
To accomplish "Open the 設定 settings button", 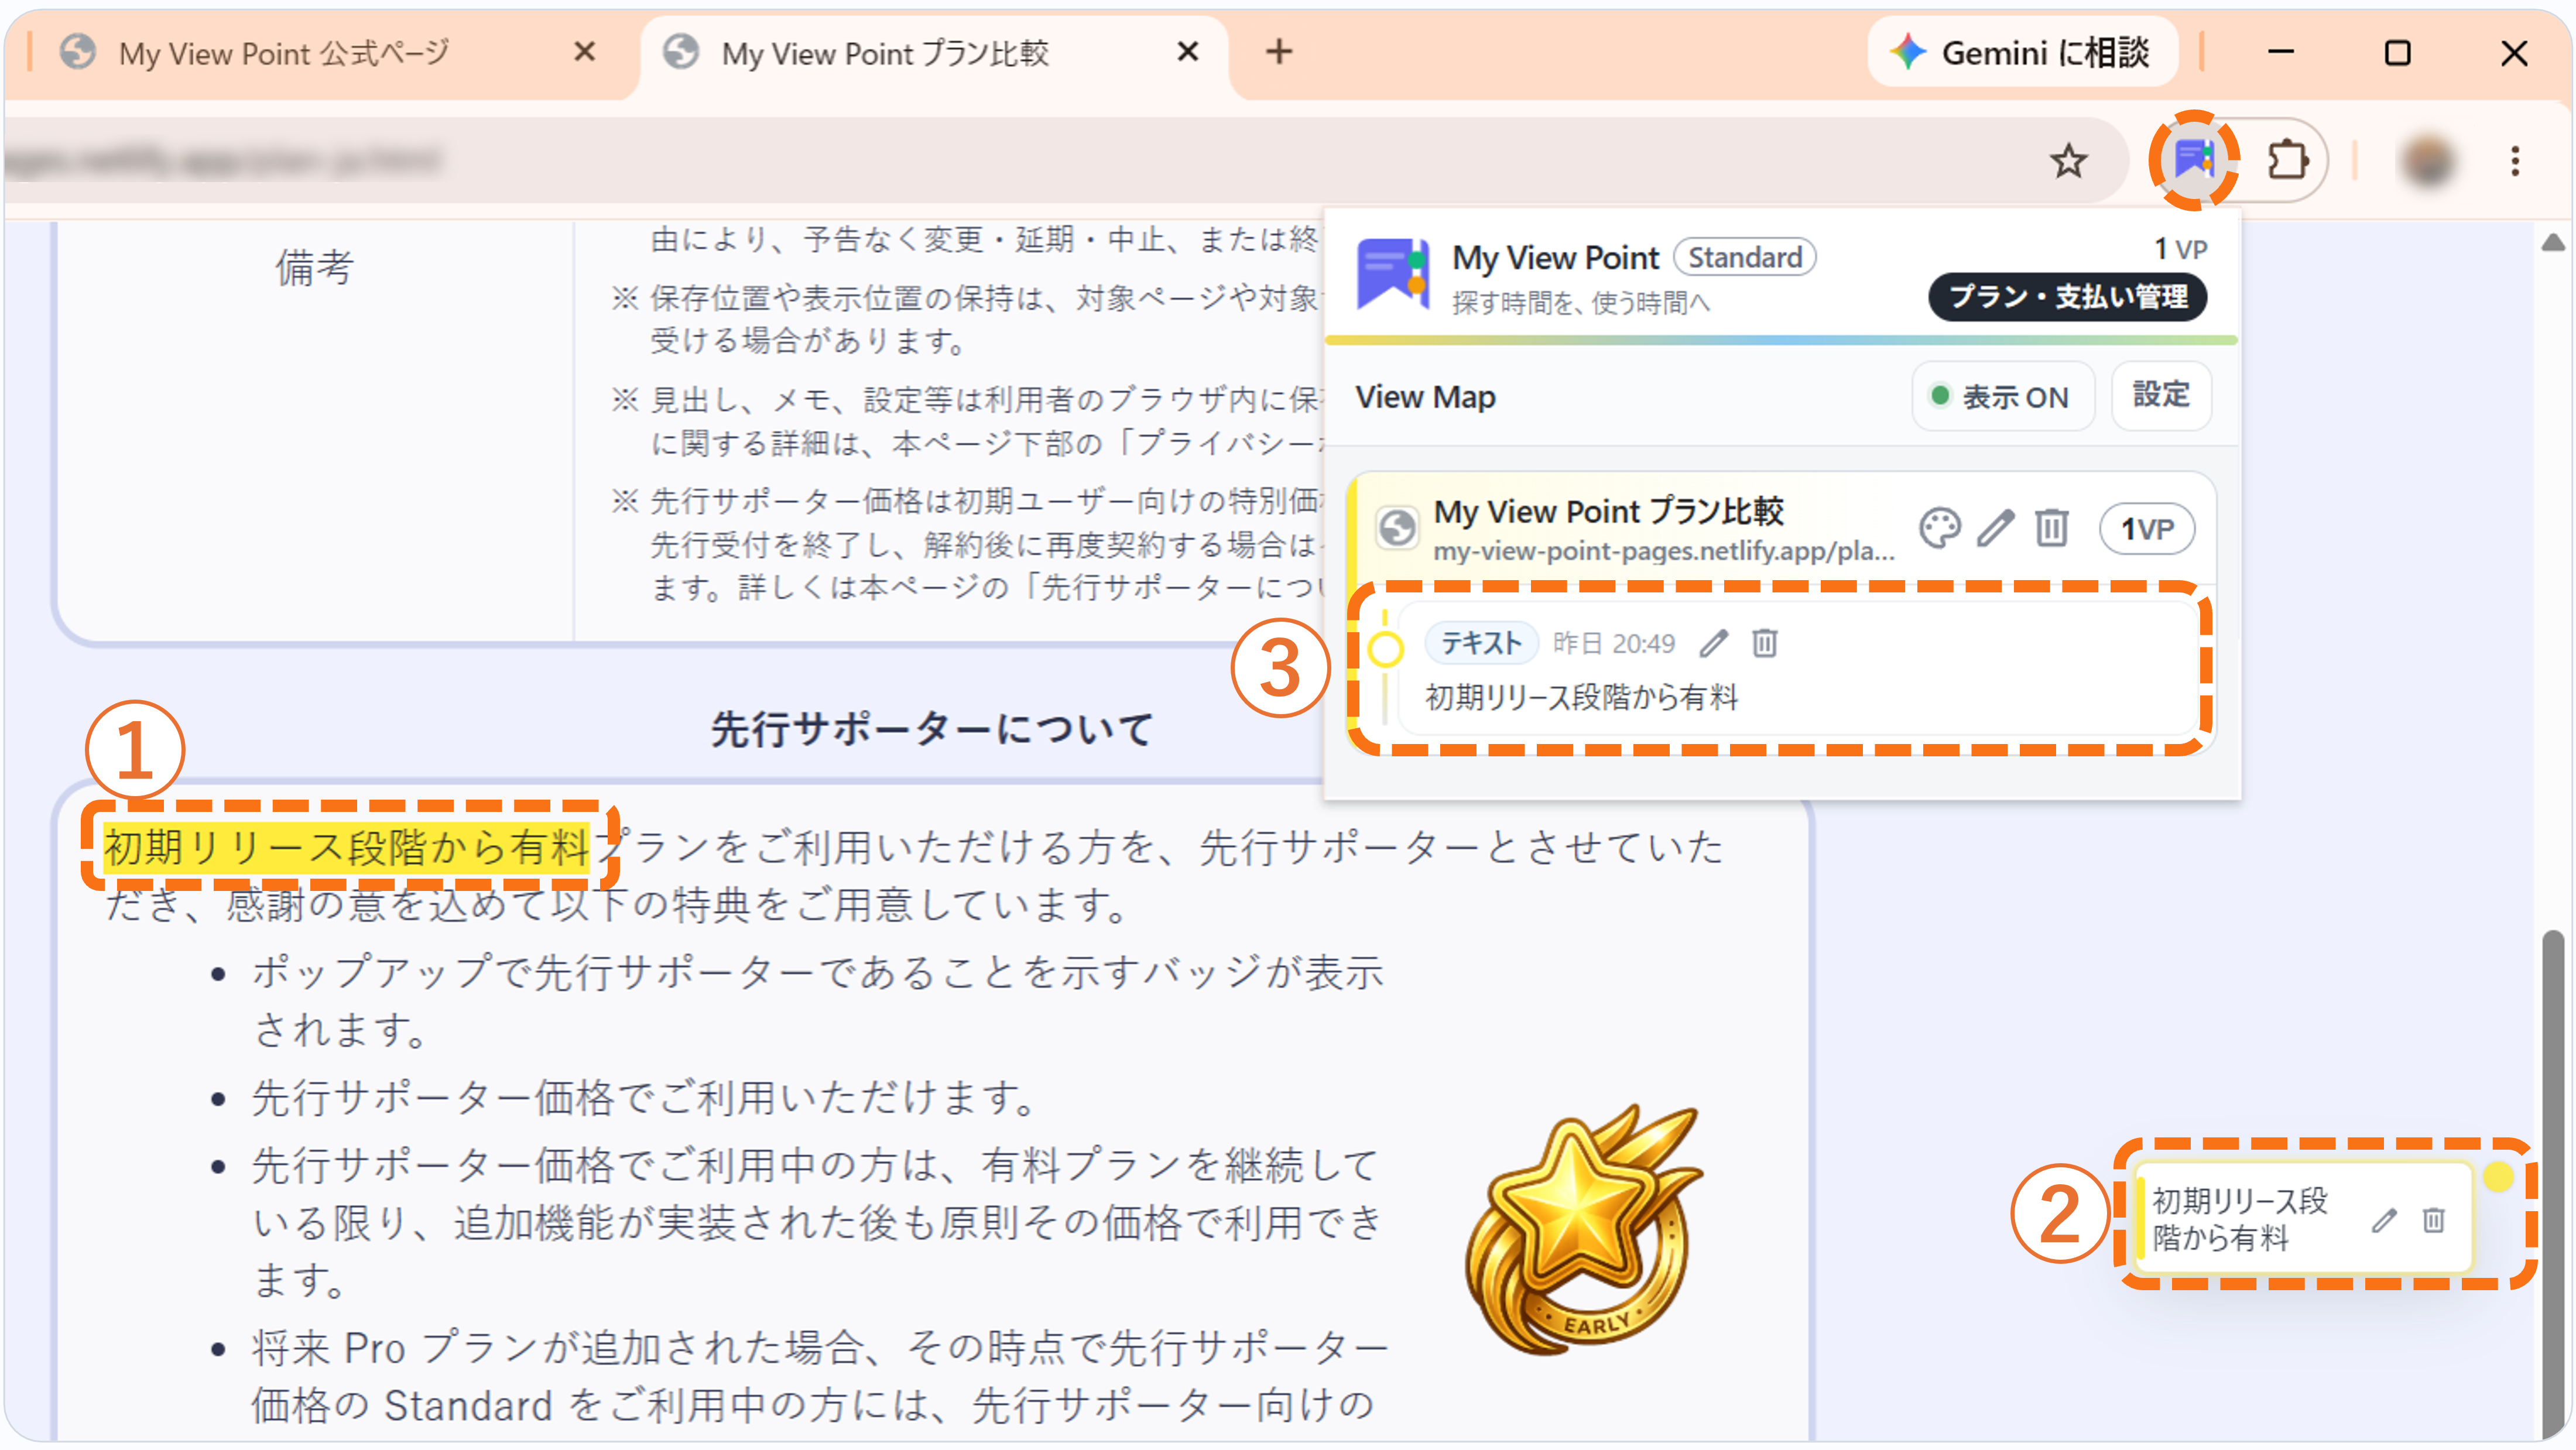I will (x=2161, y=395).
